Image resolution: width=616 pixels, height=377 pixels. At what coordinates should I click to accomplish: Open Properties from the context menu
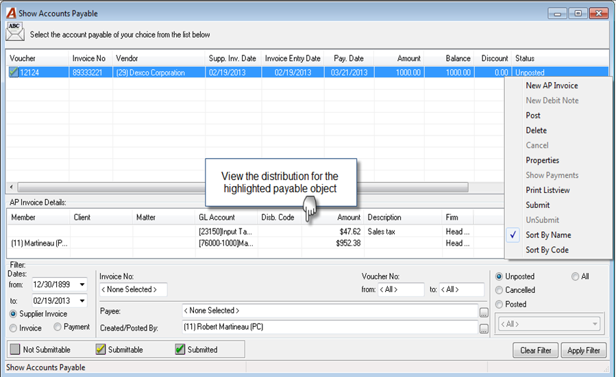tap(542, 160)
